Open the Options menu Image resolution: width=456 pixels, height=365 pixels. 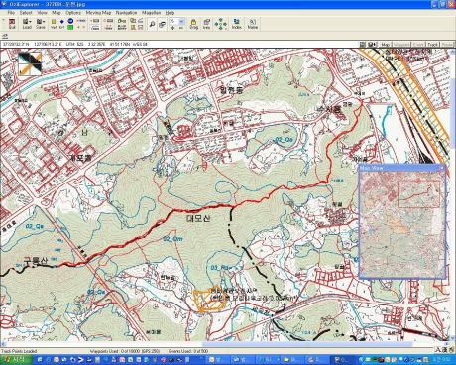click(73, 13)
